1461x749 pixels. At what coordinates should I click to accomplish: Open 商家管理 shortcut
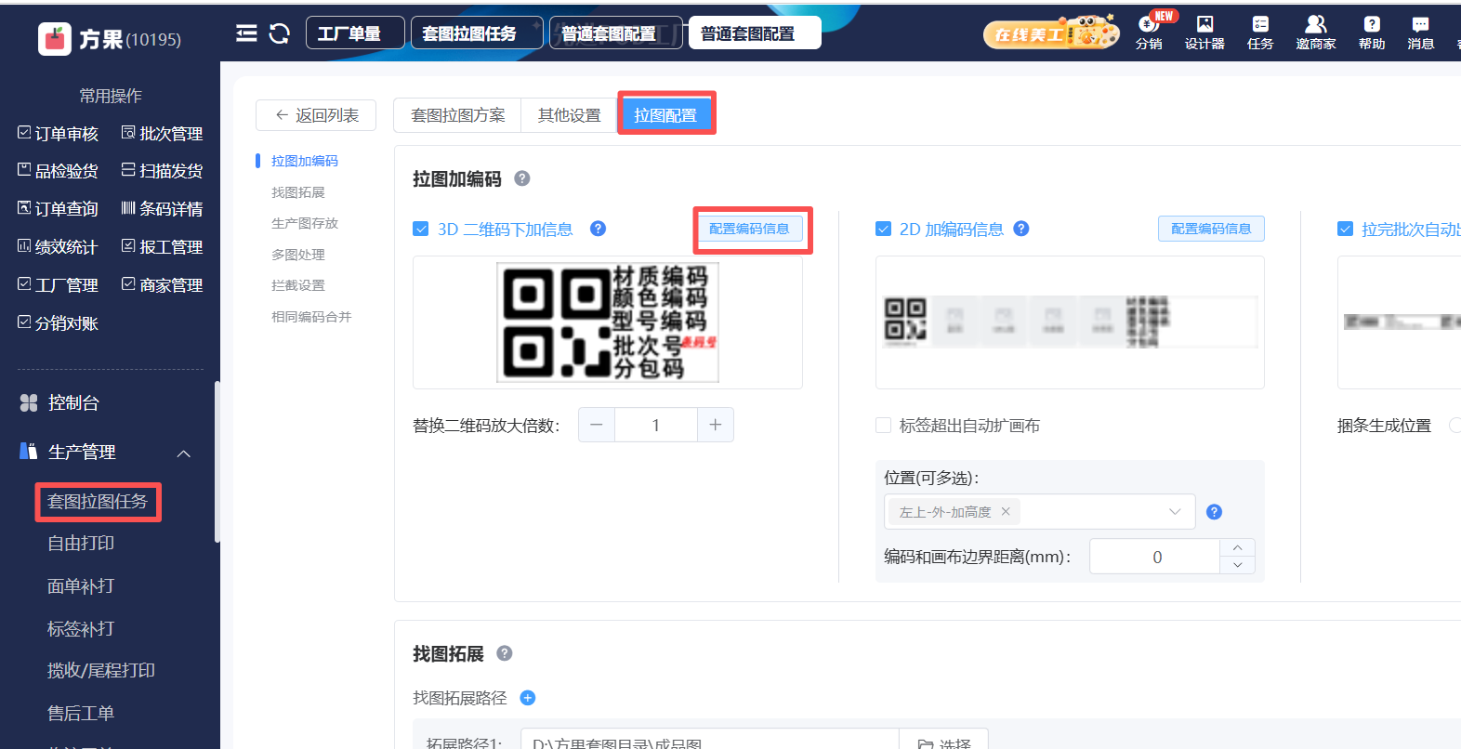[162, 285]
